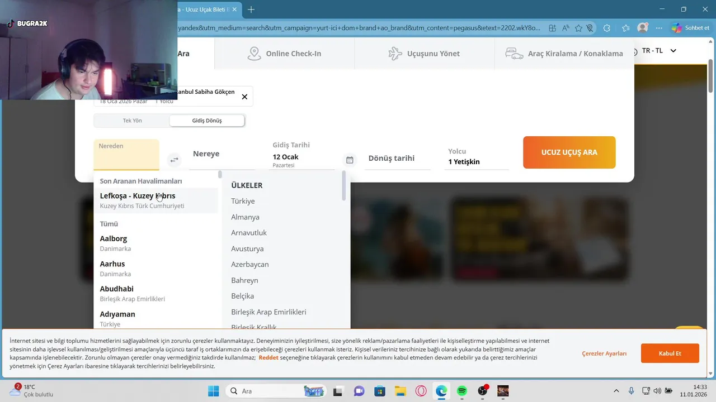The image size is (716, 402).
Task: Select Aarhus from the airport list
Action: pos(156,269)
